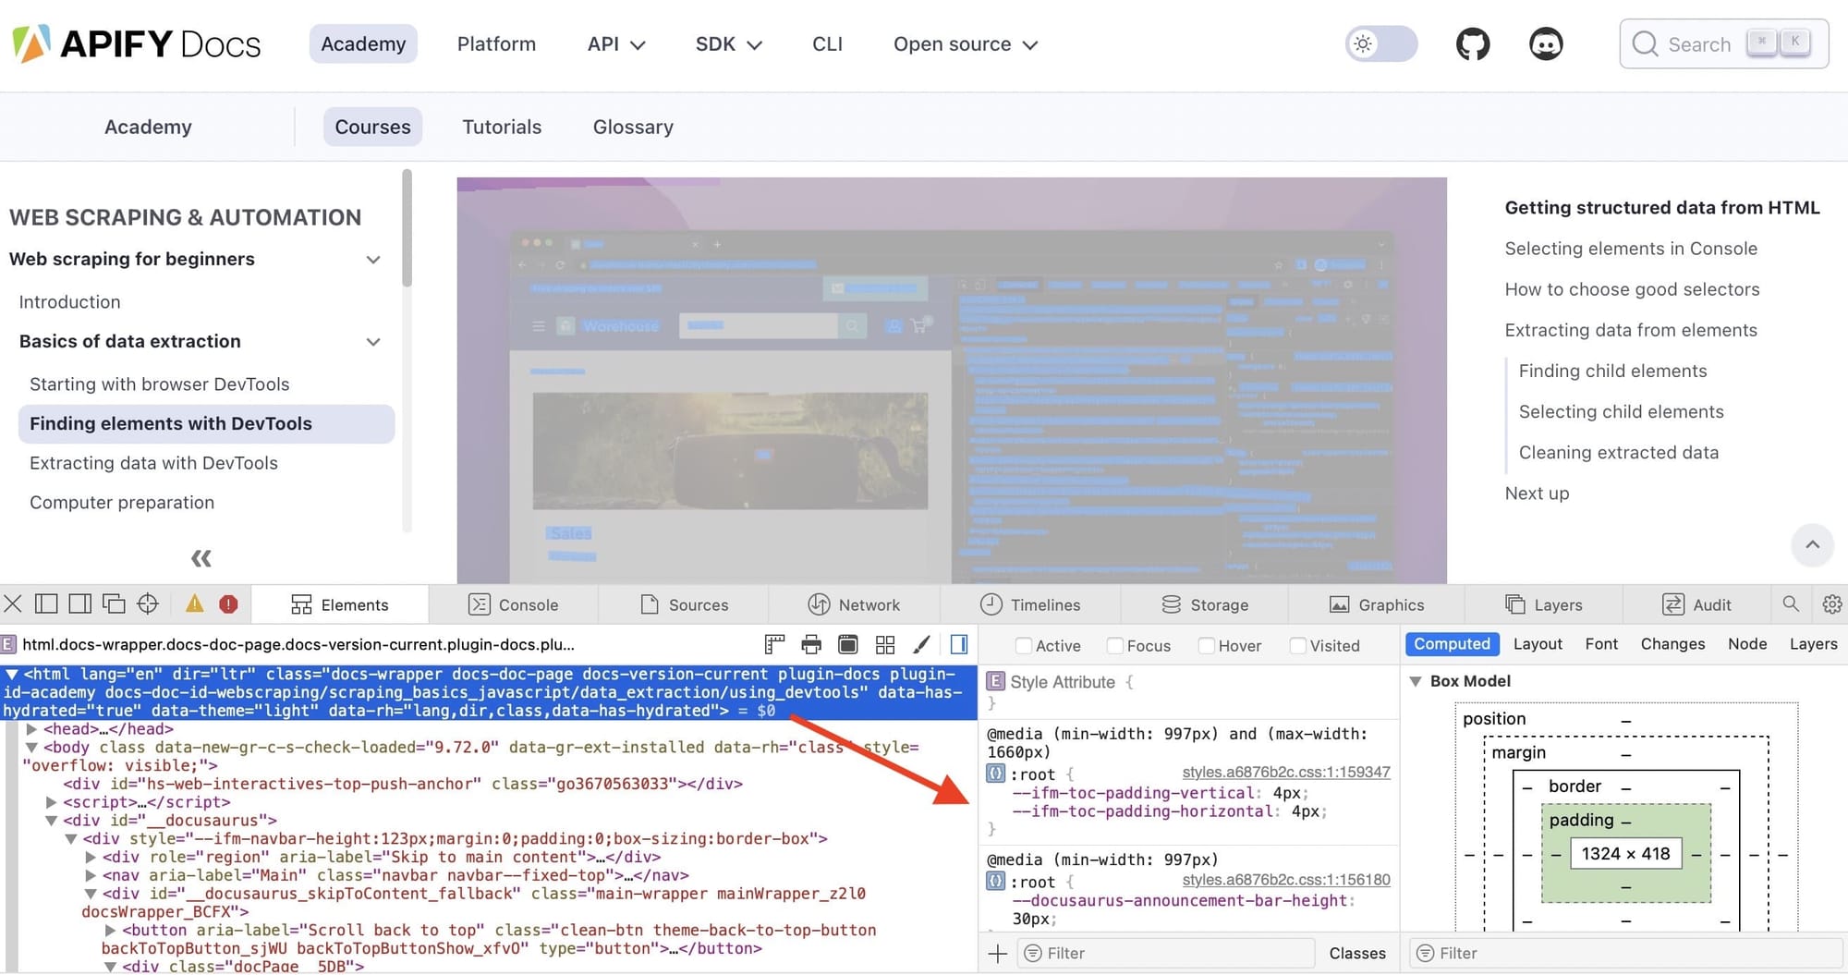
Task: Click the red error badge in inspector toolbar
Action: tap(228, 603)
